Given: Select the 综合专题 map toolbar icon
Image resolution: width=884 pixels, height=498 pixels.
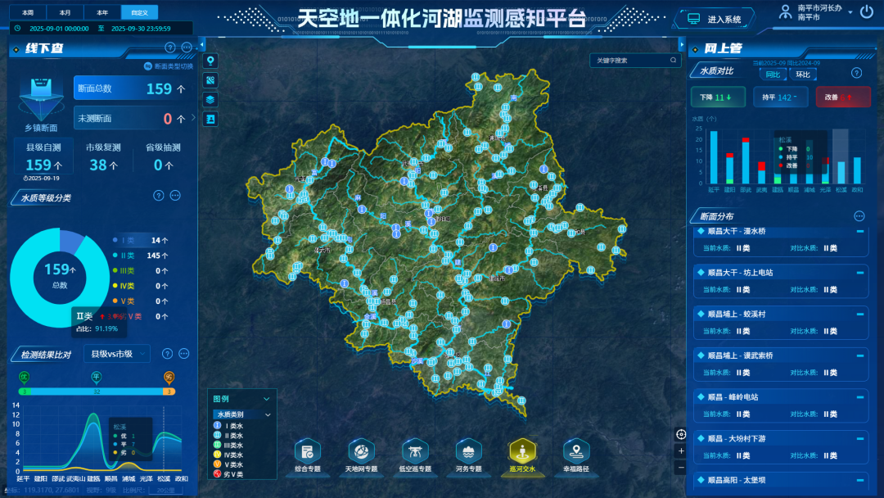Looking at the screenshot, I should [308, 451].
